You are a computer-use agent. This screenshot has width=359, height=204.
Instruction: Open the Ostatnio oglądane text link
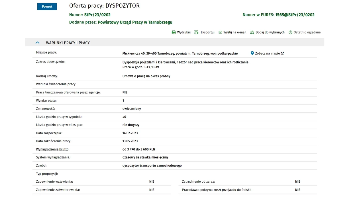[307, 32]
